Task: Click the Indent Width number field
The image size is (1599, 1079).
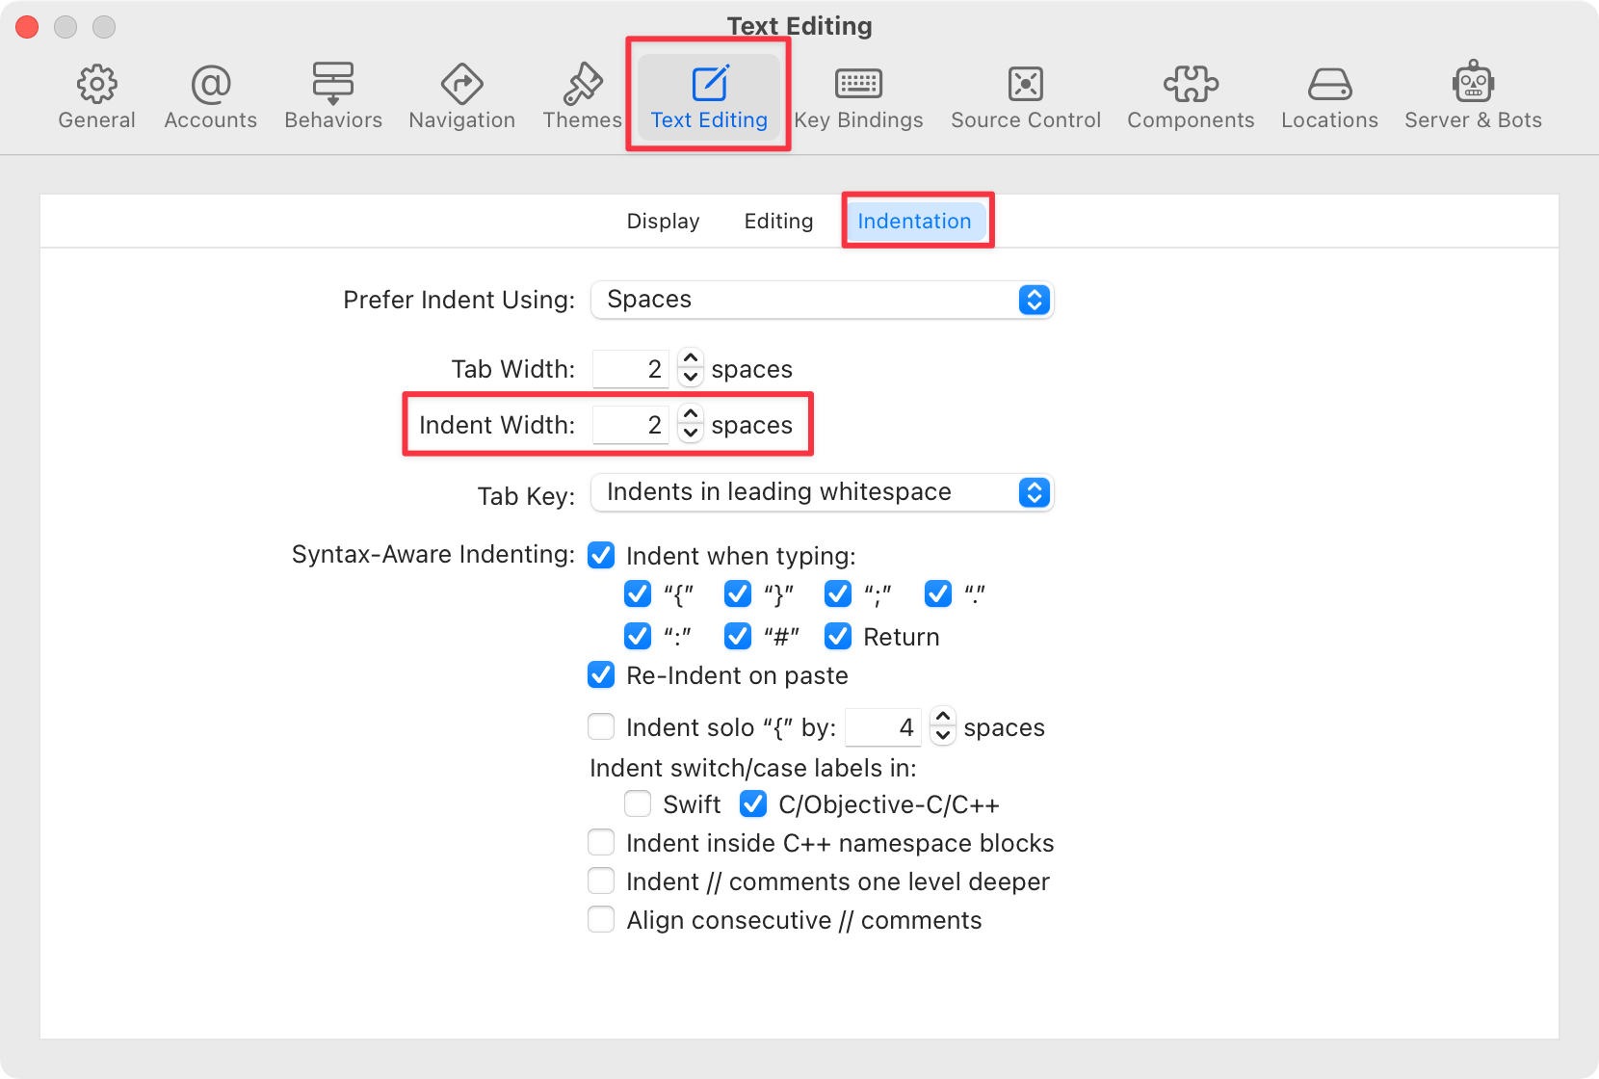Action: [x=631, y=425]
